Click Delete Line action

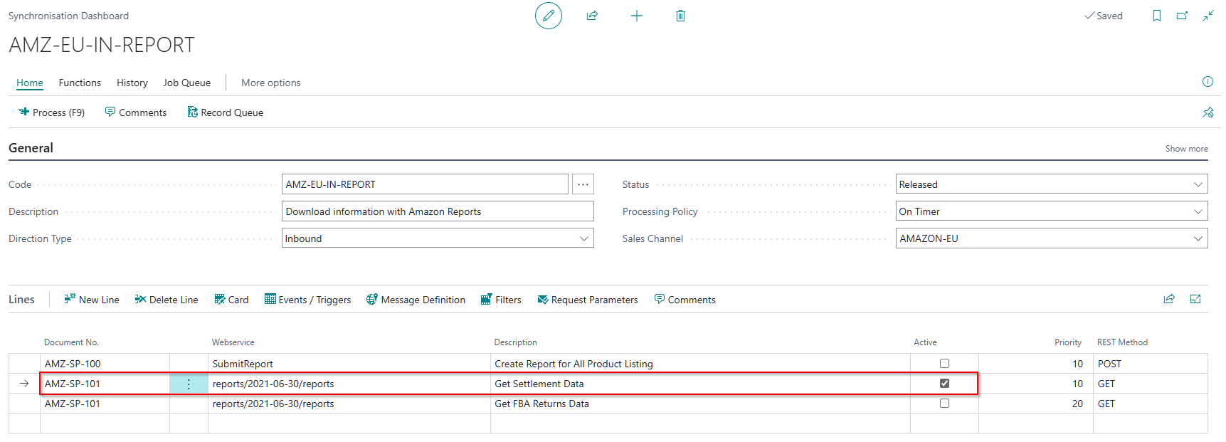pyautogui.click(x=167, y=300)
